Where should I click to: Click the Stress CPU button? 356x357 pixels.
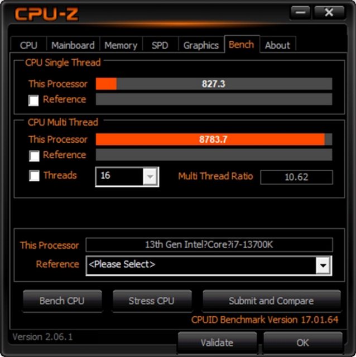coord(152,301)
